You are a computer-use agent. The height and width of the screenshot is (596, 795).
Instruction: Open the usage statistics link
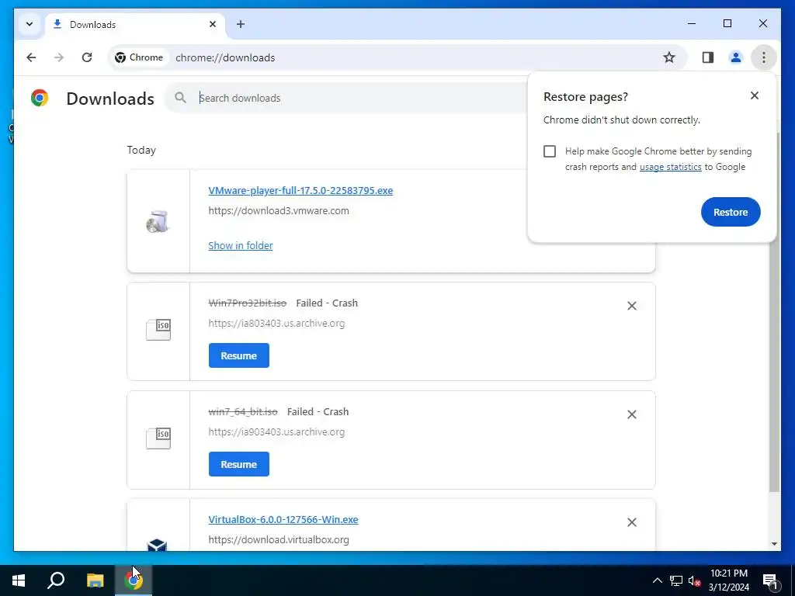click(670, 167)
